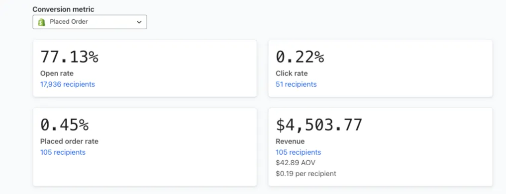This screenshot has height=194, width=506.
Task: Open the Placed Order conversion metric dropdown
Action: 90,22
